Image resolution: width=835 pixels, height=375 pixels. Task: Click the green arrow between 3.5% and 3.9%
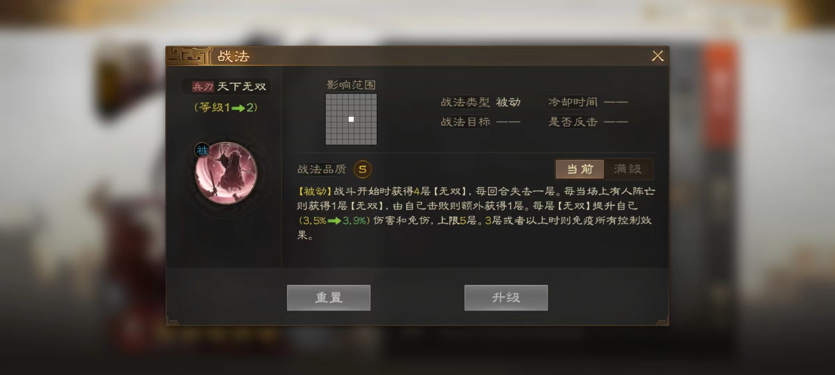(x=334, y=221)
